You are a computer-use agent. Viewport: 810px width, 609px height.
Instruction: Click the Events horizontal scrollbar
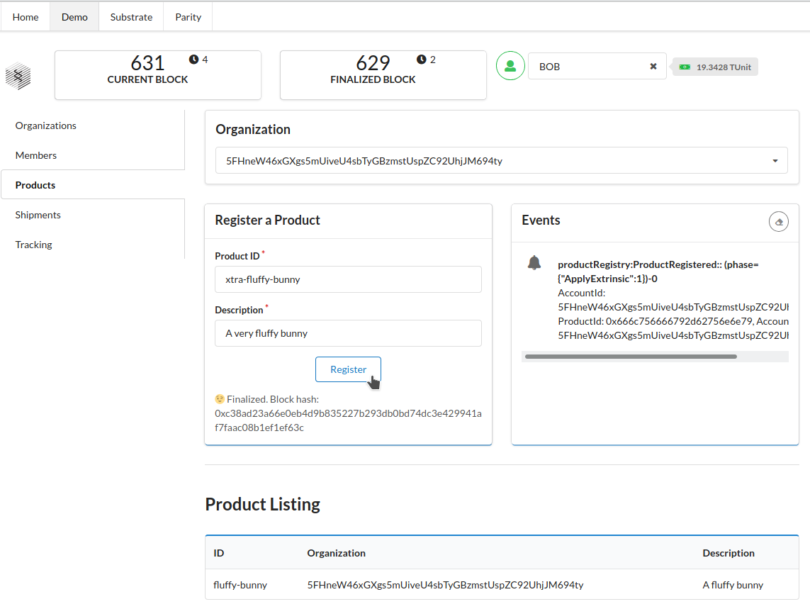tap(631, 356)
